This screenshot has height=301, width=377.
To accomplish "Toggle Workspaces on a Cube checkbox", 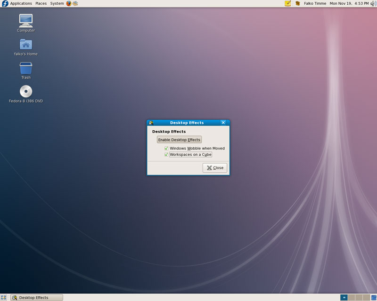I will [166, 155].
